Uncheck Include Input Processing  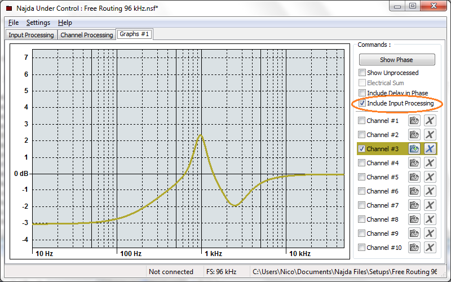[362, 103]
